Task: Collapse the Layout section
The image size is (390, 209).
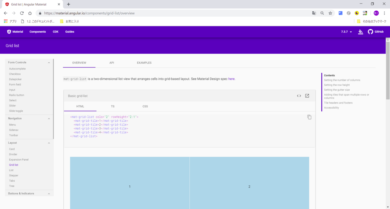Action: pyautogui.click(x=49, y=143)
